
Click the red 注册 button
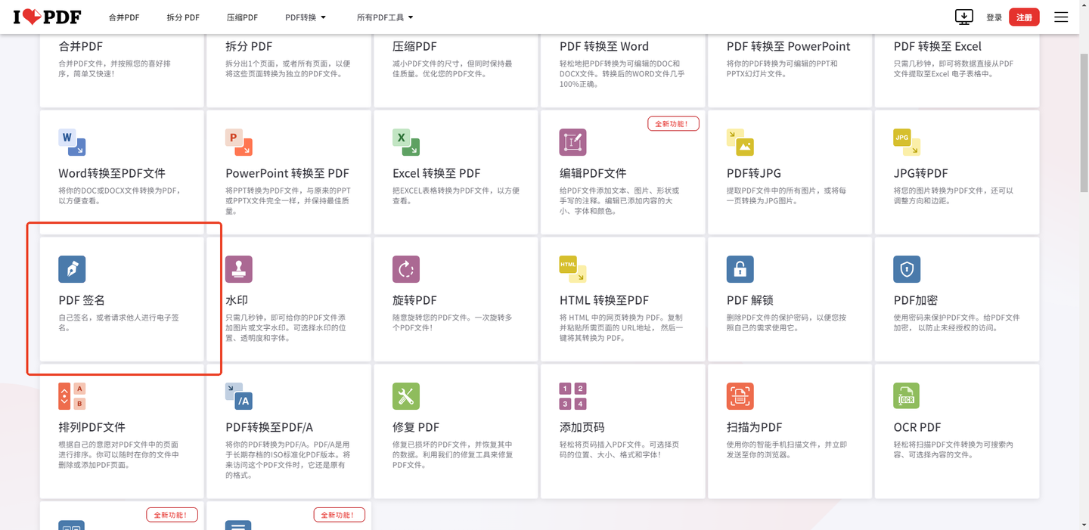point(1024,17)
